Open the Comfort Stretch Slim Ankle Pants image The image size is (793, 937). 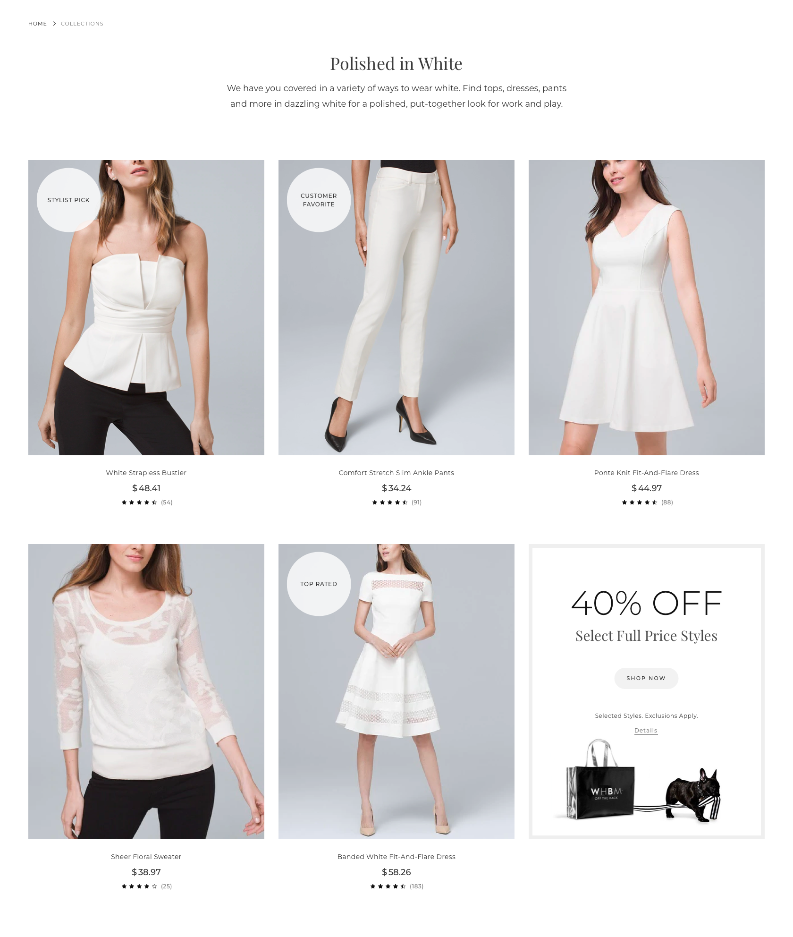point(396,307)
